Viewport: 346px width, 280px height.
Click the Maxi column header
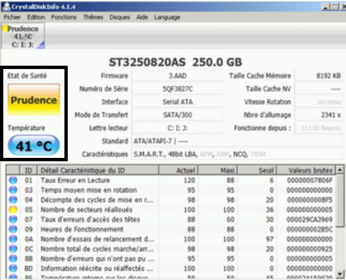coord(218,170)
